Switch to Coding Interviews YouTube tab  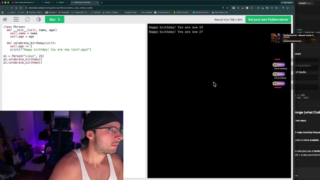point(24,2)
